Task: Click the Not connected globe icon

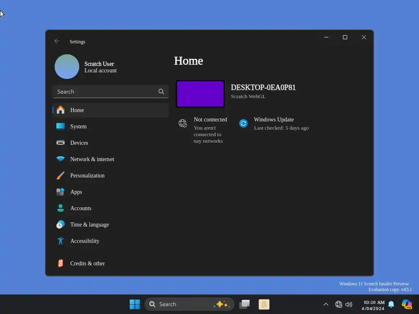Action: [x=183, y=123]
